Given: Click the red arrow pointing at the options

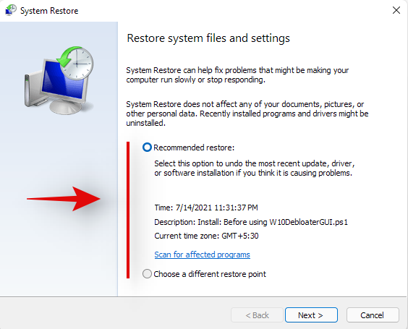Looking at the screenshot, I should [x=64, y=199].
